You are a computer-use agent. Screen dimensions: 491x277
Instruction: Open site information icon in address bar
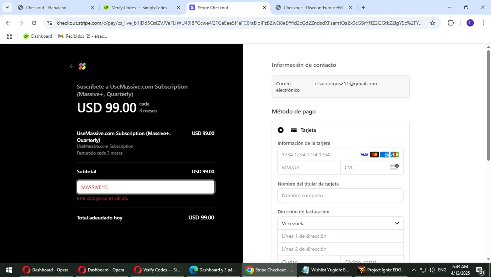click(x=49, y=23)
